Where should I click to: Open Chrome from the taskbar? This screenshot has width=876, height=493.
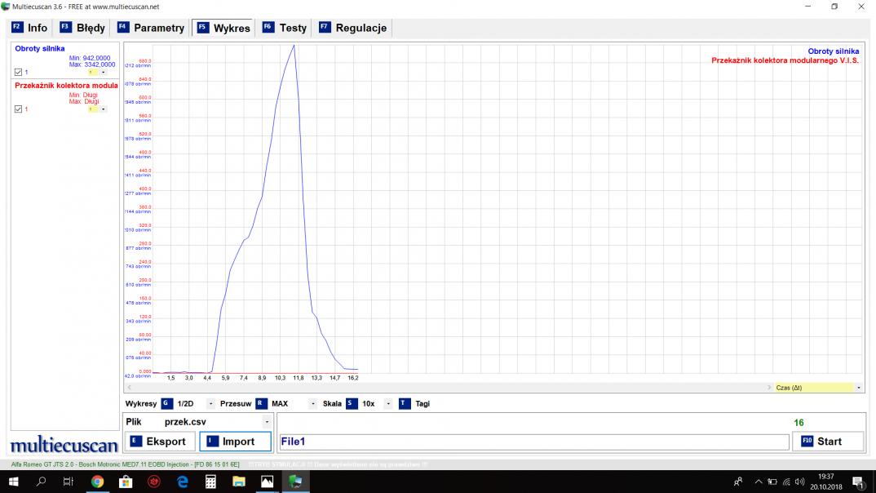pos(97,482)
